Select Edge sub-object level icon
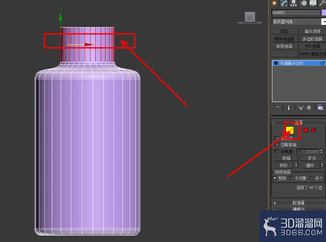 pos(290,130)
